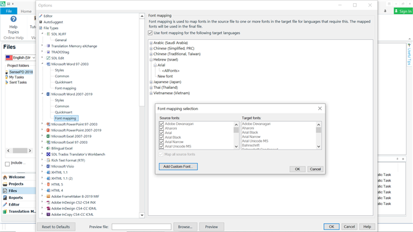Collapse the Arial font node under Hebrew
This screenshot has width=413, height=232.
(156, 65)
